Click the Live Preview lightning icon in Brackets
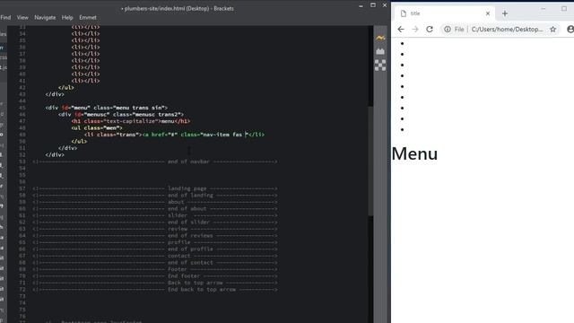Viewport: 574px width, 323px height. (380, 38)
